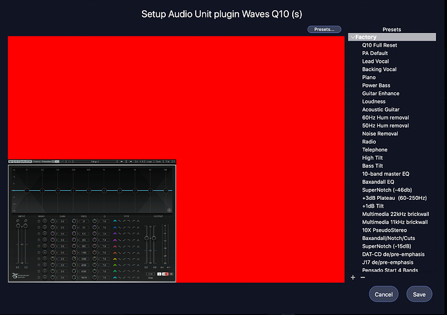Click the 16000 frequency value field

[x=84, y=277]
